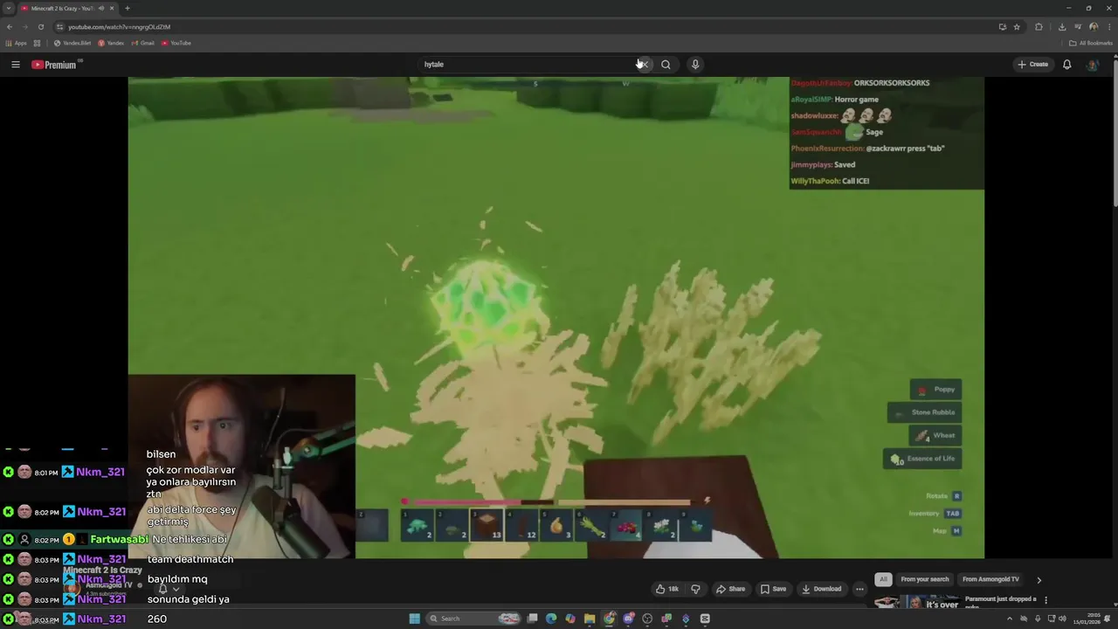The width and height of the screenshot is (1118, 629).
Task: Open Microsoft Edge from the taskbar
Action: pyautogui.click(x=551, y=619)
